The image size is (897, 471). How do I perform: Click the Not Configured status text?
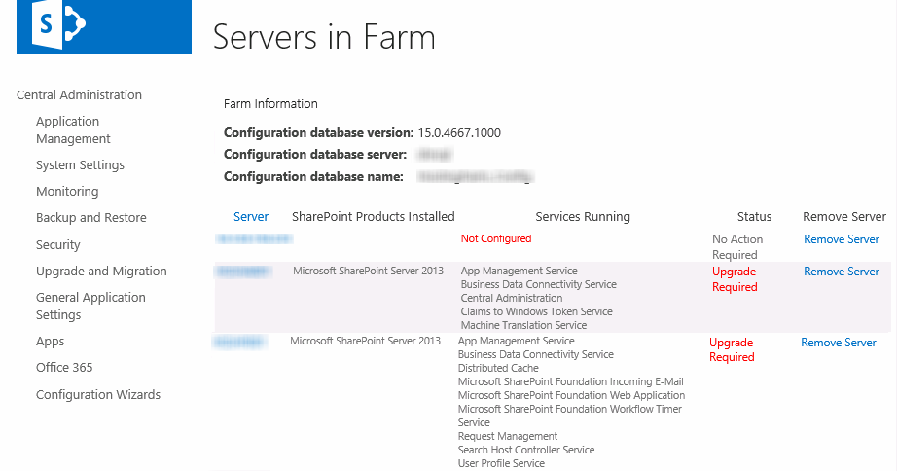point(496,238)
